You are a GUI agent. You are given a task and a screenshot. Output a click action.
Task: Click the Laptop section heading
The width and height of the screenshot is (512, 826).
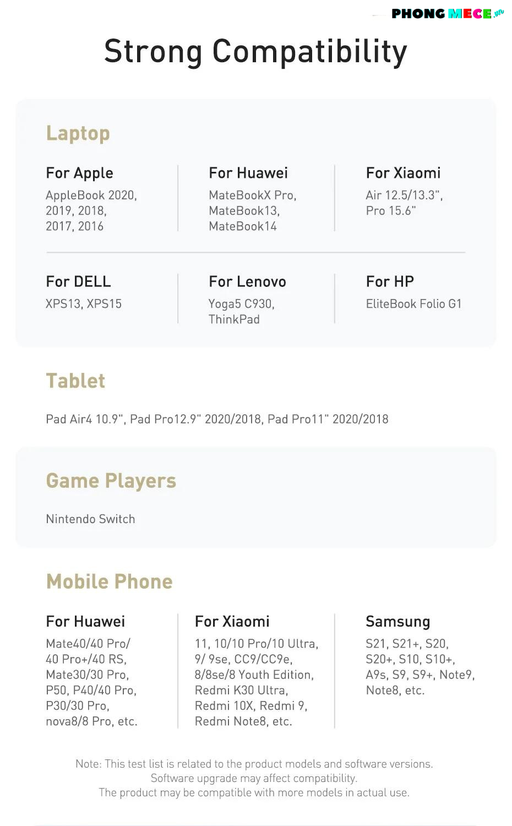tap(78, 133)
